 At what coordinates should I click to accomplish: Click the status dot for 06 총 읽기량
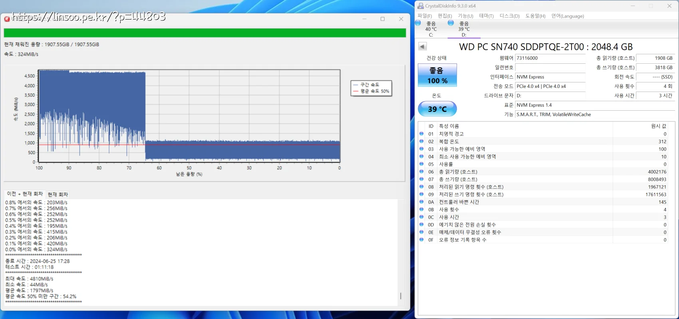(421, 172)
